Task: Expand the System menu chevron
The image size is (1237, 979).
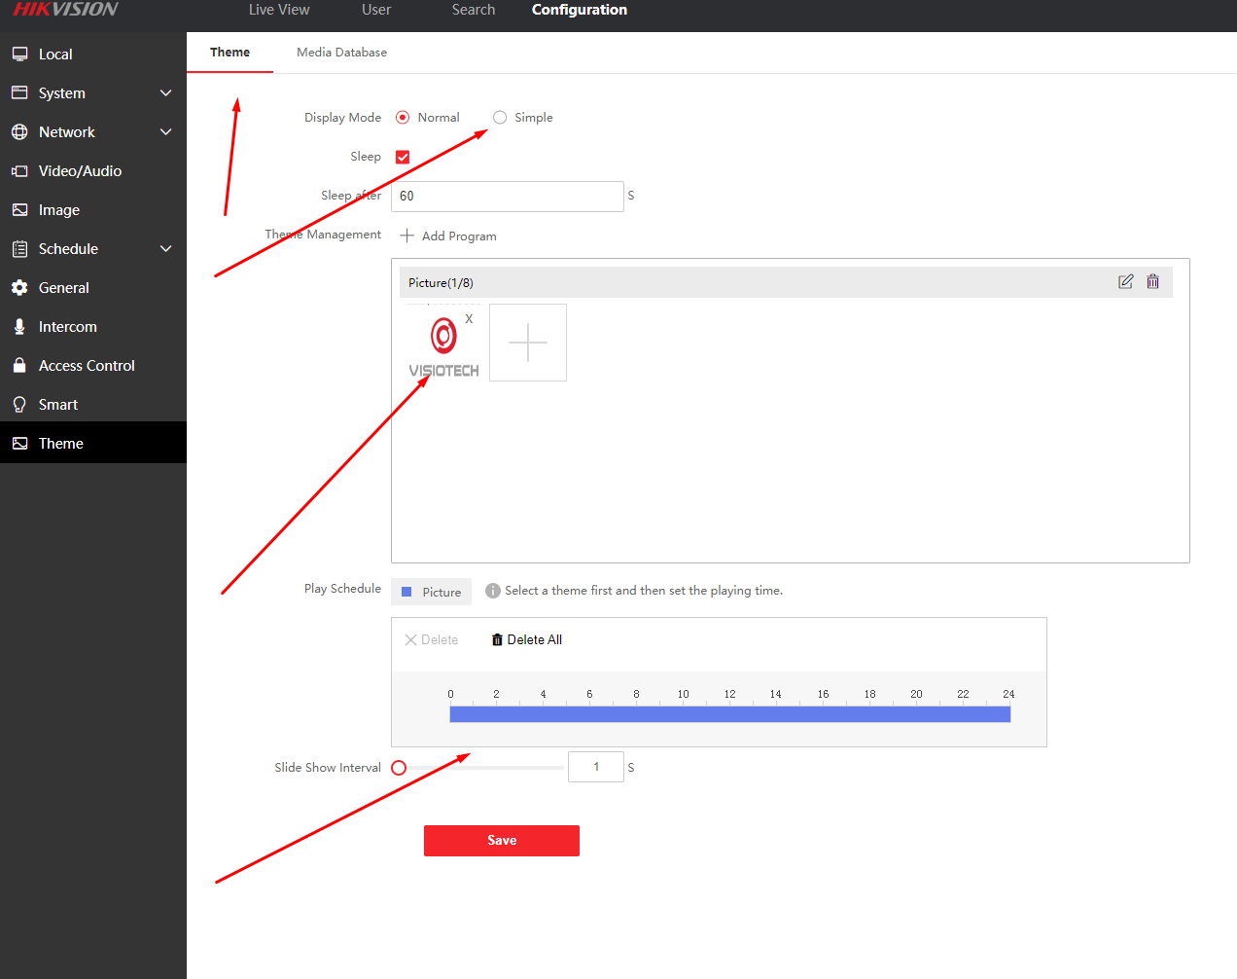Action: pyautogui.click(x=165, y=93)
